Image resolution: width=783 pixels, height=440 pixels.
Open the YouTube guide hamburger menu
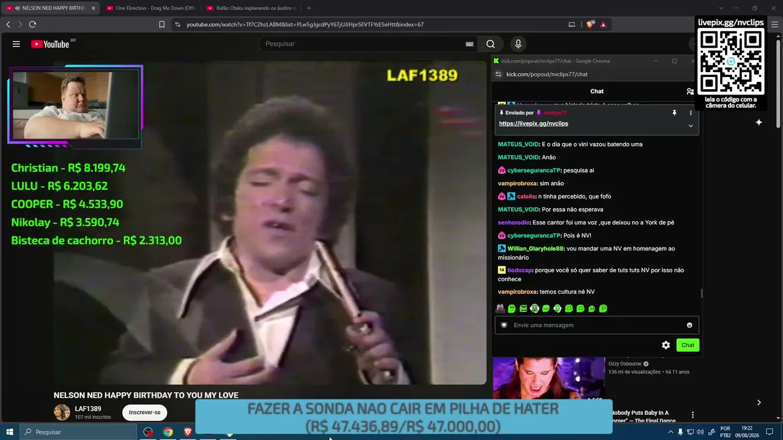point(17,44)
